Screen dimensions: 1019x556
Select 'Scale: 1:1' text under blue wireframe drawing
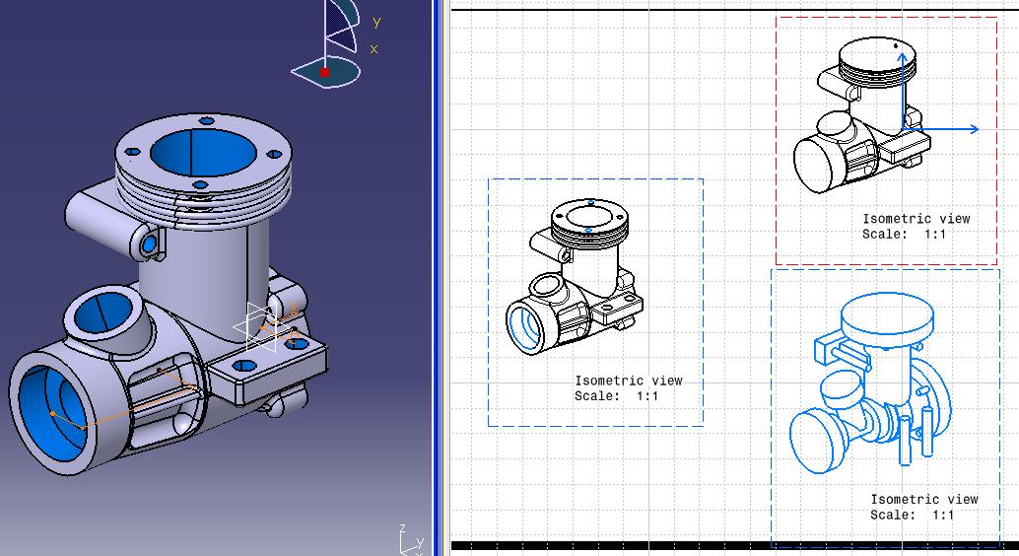tap(913, 515)
